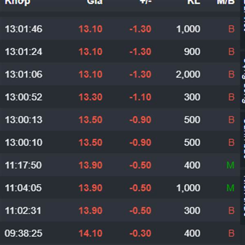This screenshot has width=245, height=245.
Task: Select price 13.10 at 13:01:06
Action: (x=91, y=74)
